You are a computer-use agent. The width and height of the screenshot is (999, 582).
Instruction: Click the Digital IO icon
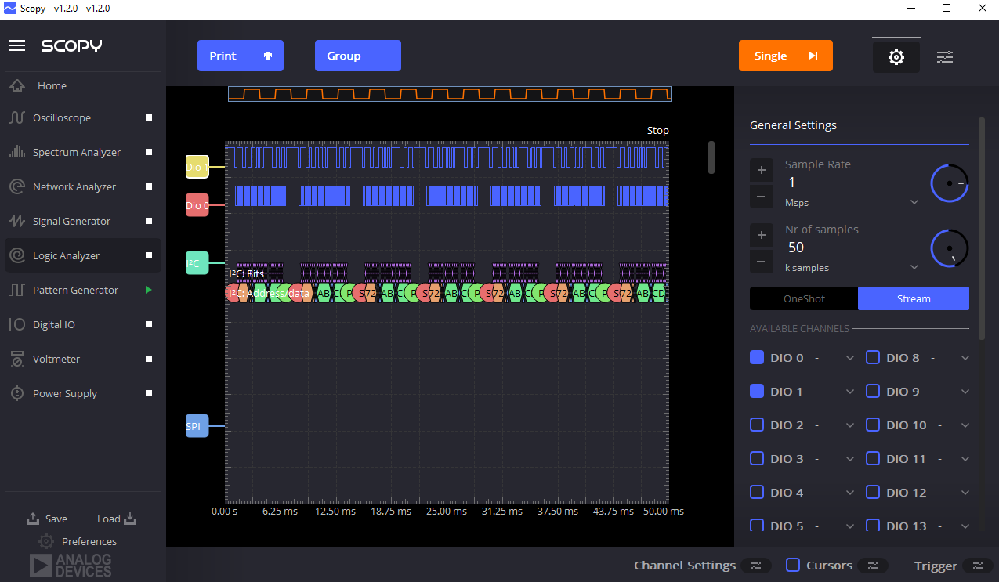click(x=17, y=324)
